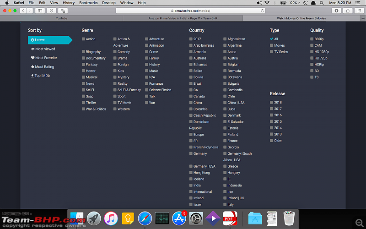The image size is (366, 229).
Task: Select the Watch Movies Online Free tab
Action: tap(301, 18)
